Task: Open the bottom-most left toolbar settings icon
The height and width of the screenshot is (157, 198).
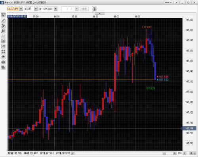Action: coord(3,67)
